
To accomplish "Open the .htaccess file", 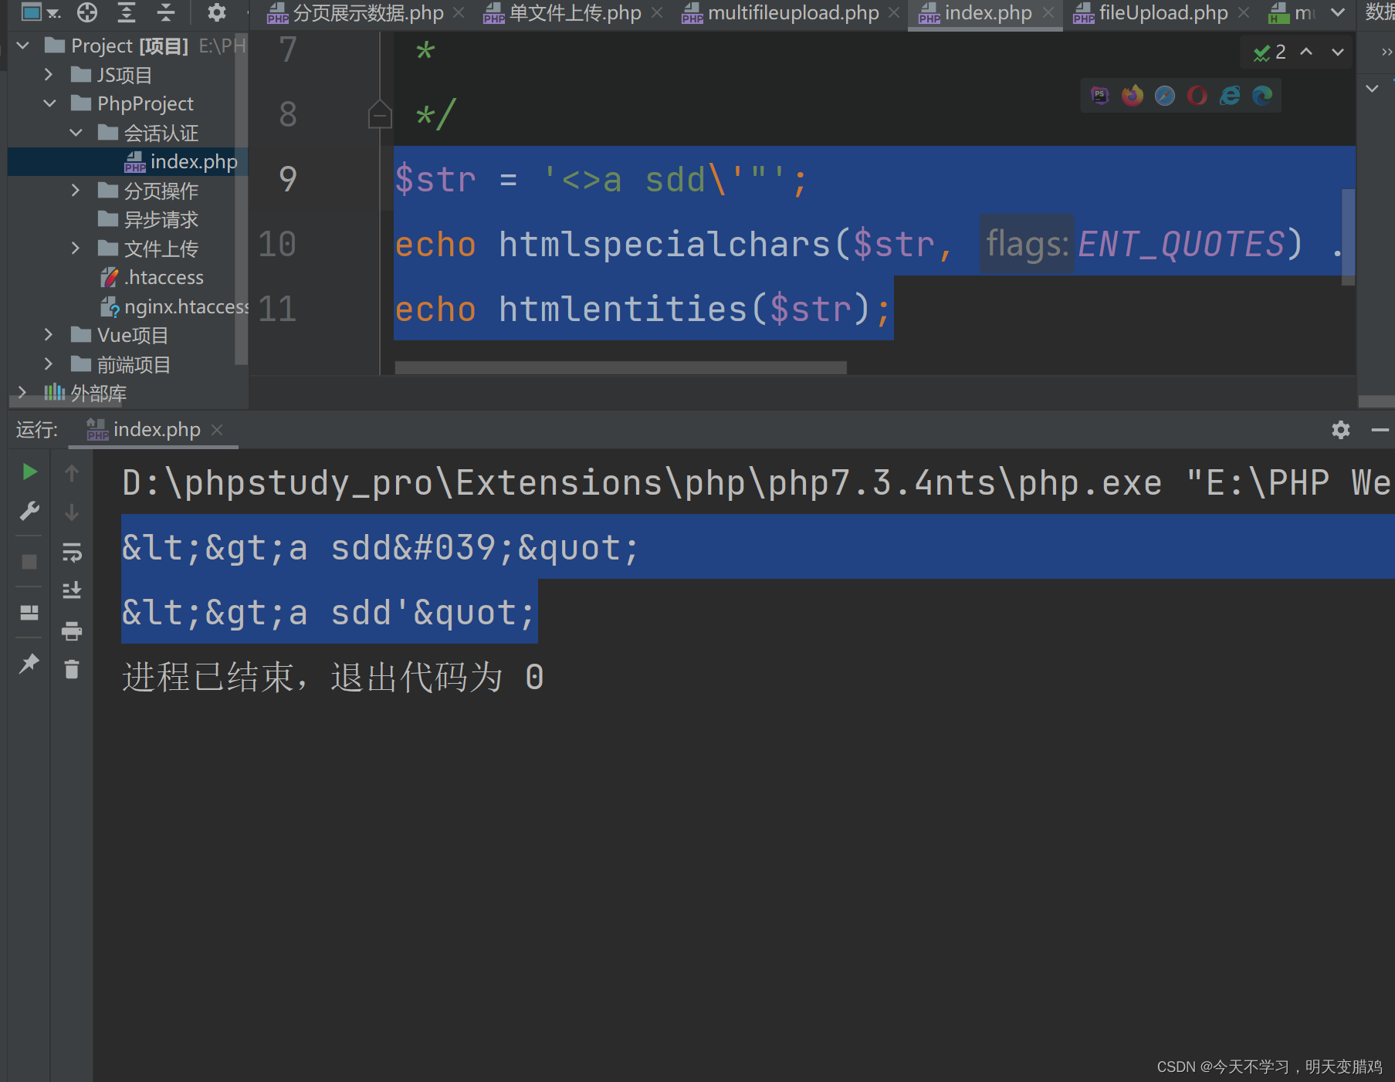I will click(x=152, y=277).
